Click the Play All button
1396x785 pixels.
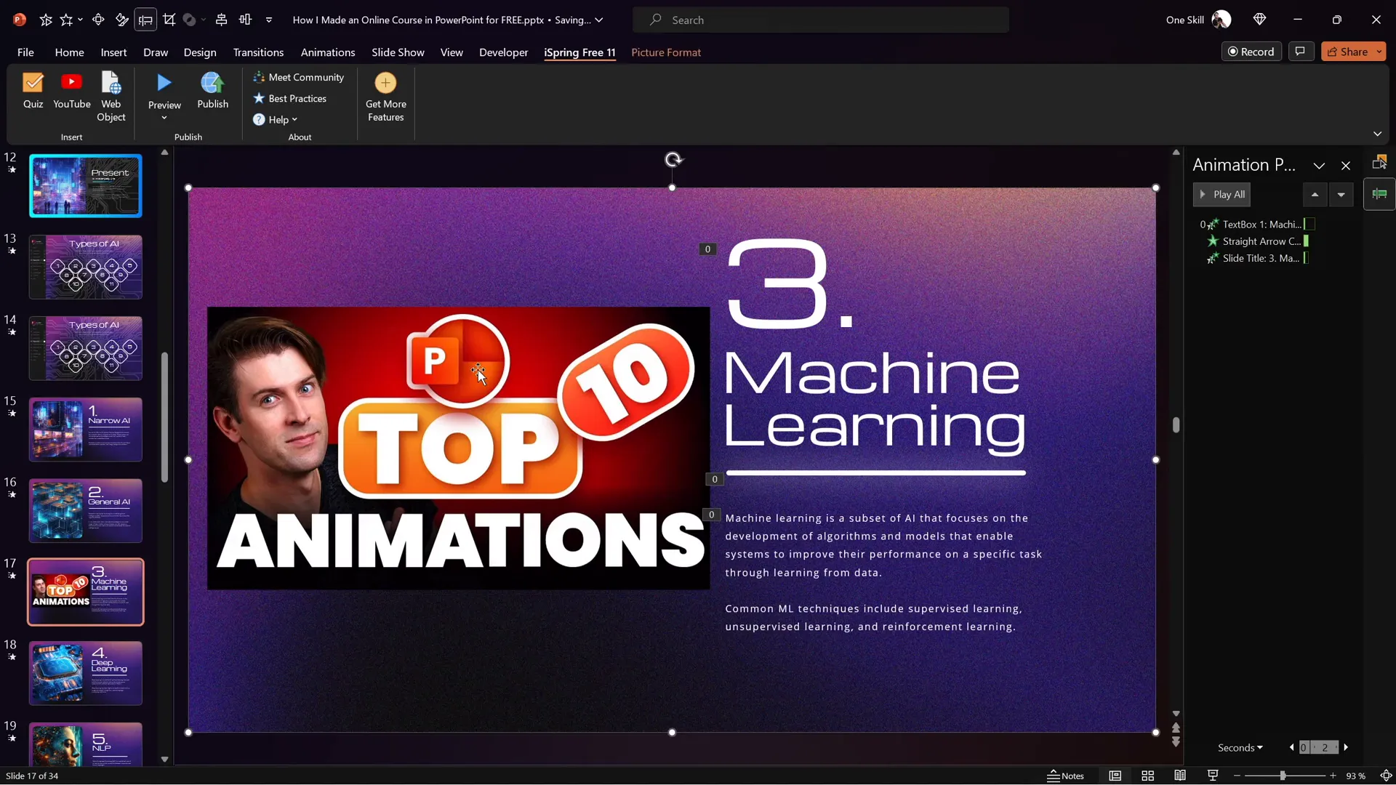click(x=1222, y=194)
